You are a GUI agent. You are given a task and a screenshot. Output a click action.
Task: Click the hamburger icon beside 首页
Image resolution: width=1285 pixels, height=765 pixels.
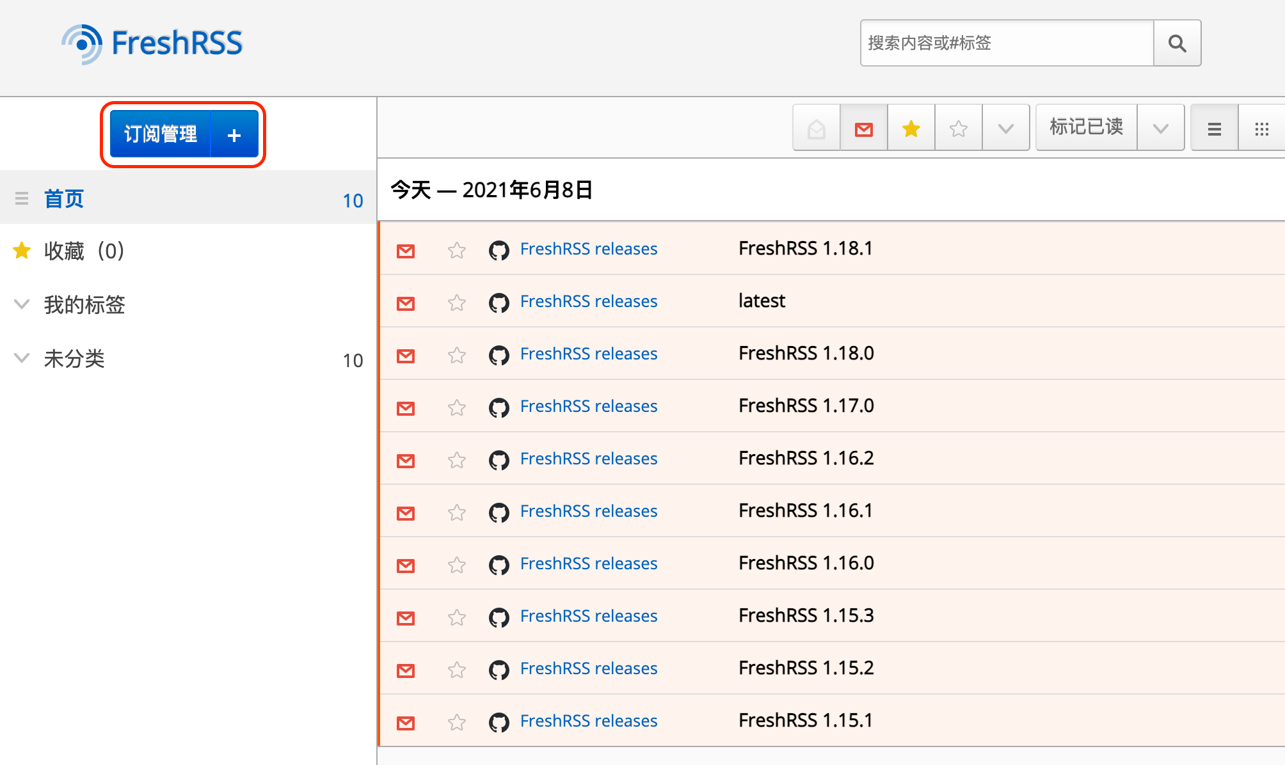(22, 198)
